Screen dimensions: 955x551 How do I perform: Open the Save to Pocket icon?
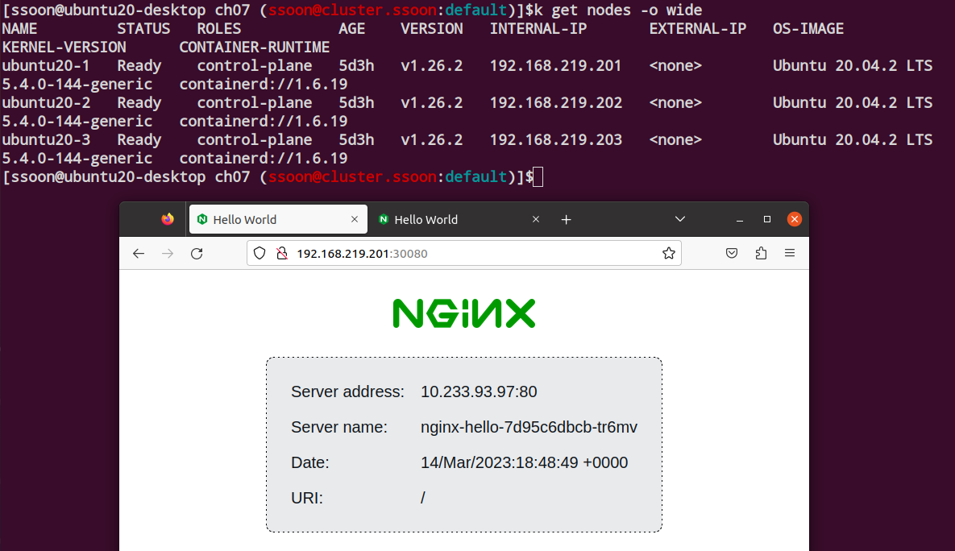tap(732, 253)
